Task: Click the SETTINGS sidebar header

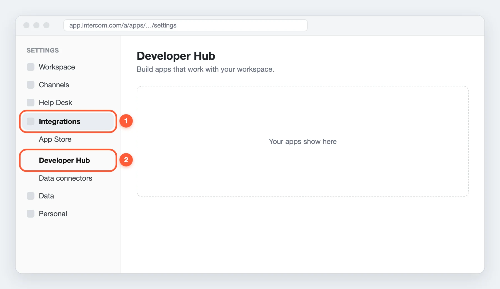Action: point(42,50)
